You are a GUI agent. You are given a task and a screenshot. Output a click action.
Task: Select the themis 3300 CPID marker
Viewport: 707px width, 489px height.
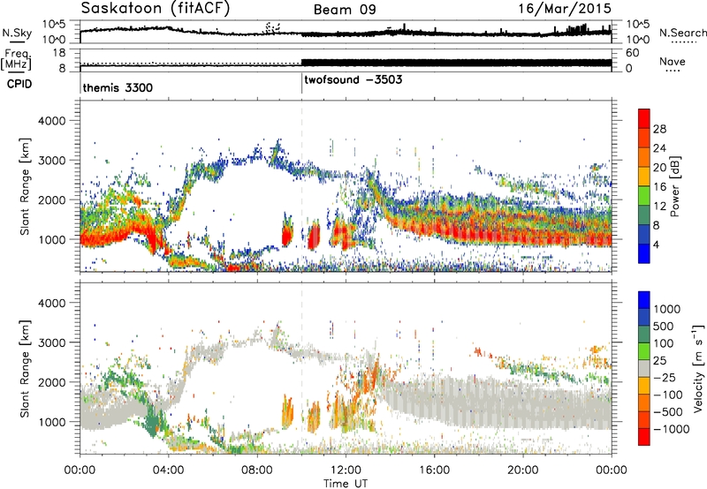click(x=118, y=87)
